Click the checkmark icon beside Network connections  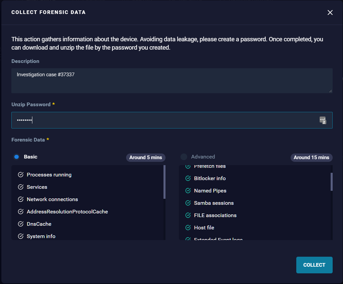[20, 199]
